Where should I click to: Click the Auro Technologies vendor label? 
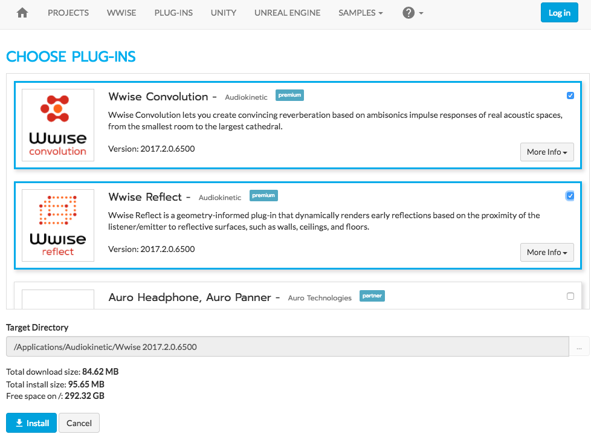point(320,298)
